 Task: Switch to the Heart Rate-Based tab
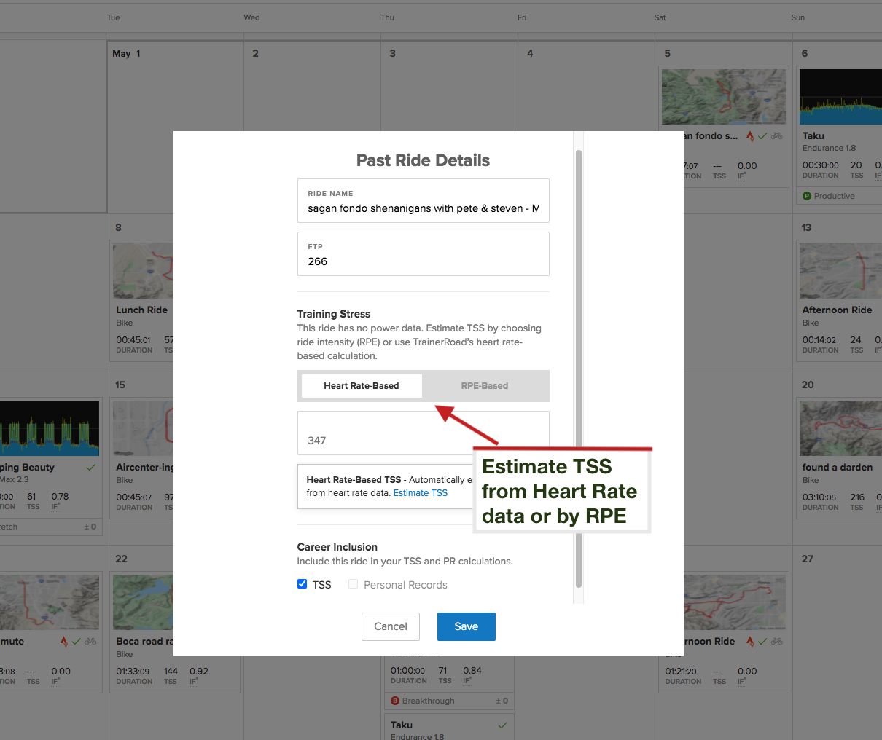click(x=362, y=386)
